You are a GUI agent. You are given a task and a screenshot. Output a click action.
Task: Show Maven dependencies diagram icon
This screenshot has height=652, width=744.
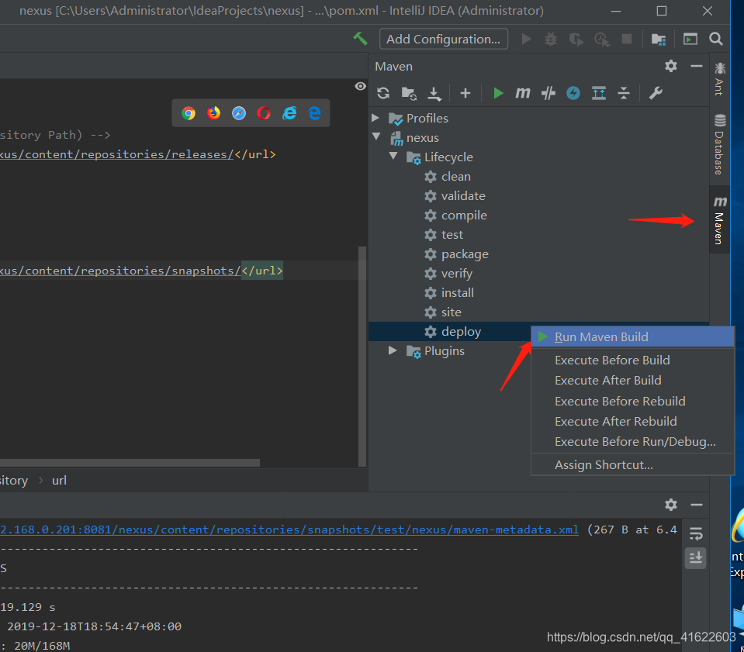tap(599, 93)
